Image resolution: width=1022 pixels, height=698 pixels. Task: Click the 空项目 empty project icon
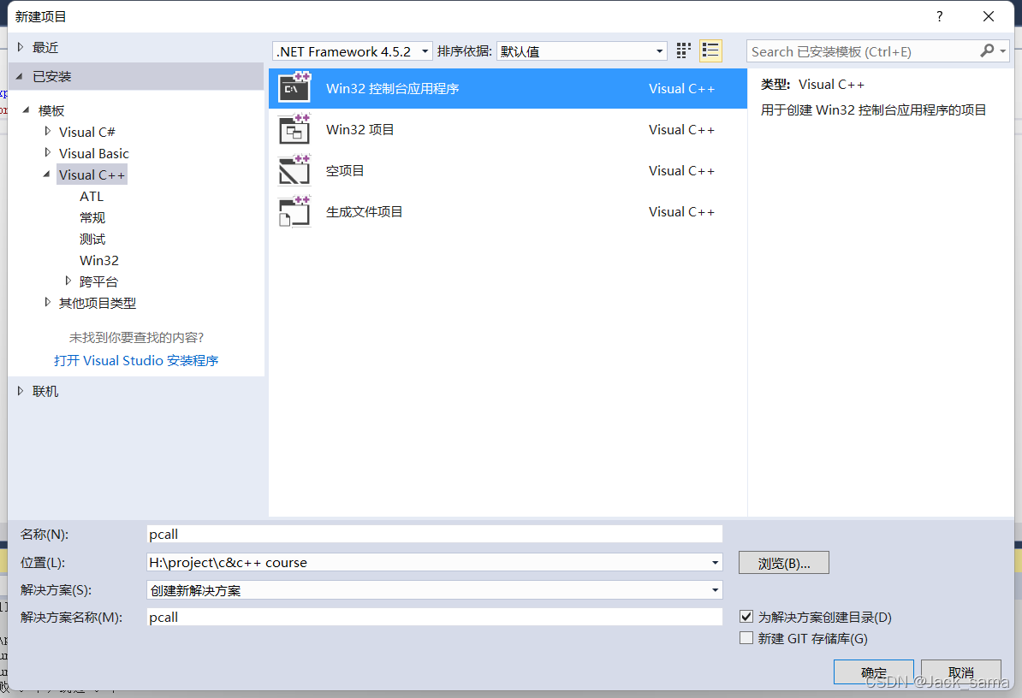tap(294, 170)
